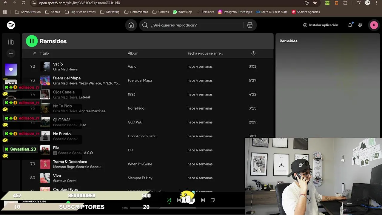Open the notifications bell
The width and height of the screenshot is (382, 215).
(350, 25)
